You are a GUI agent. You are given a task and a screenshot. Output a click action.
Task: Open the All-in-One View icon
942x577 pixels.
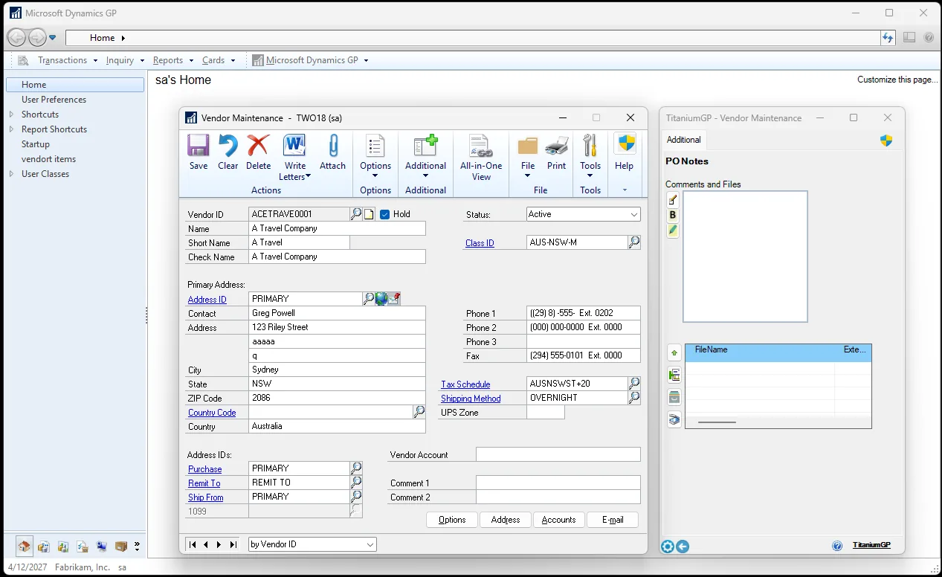coord(481,146)
